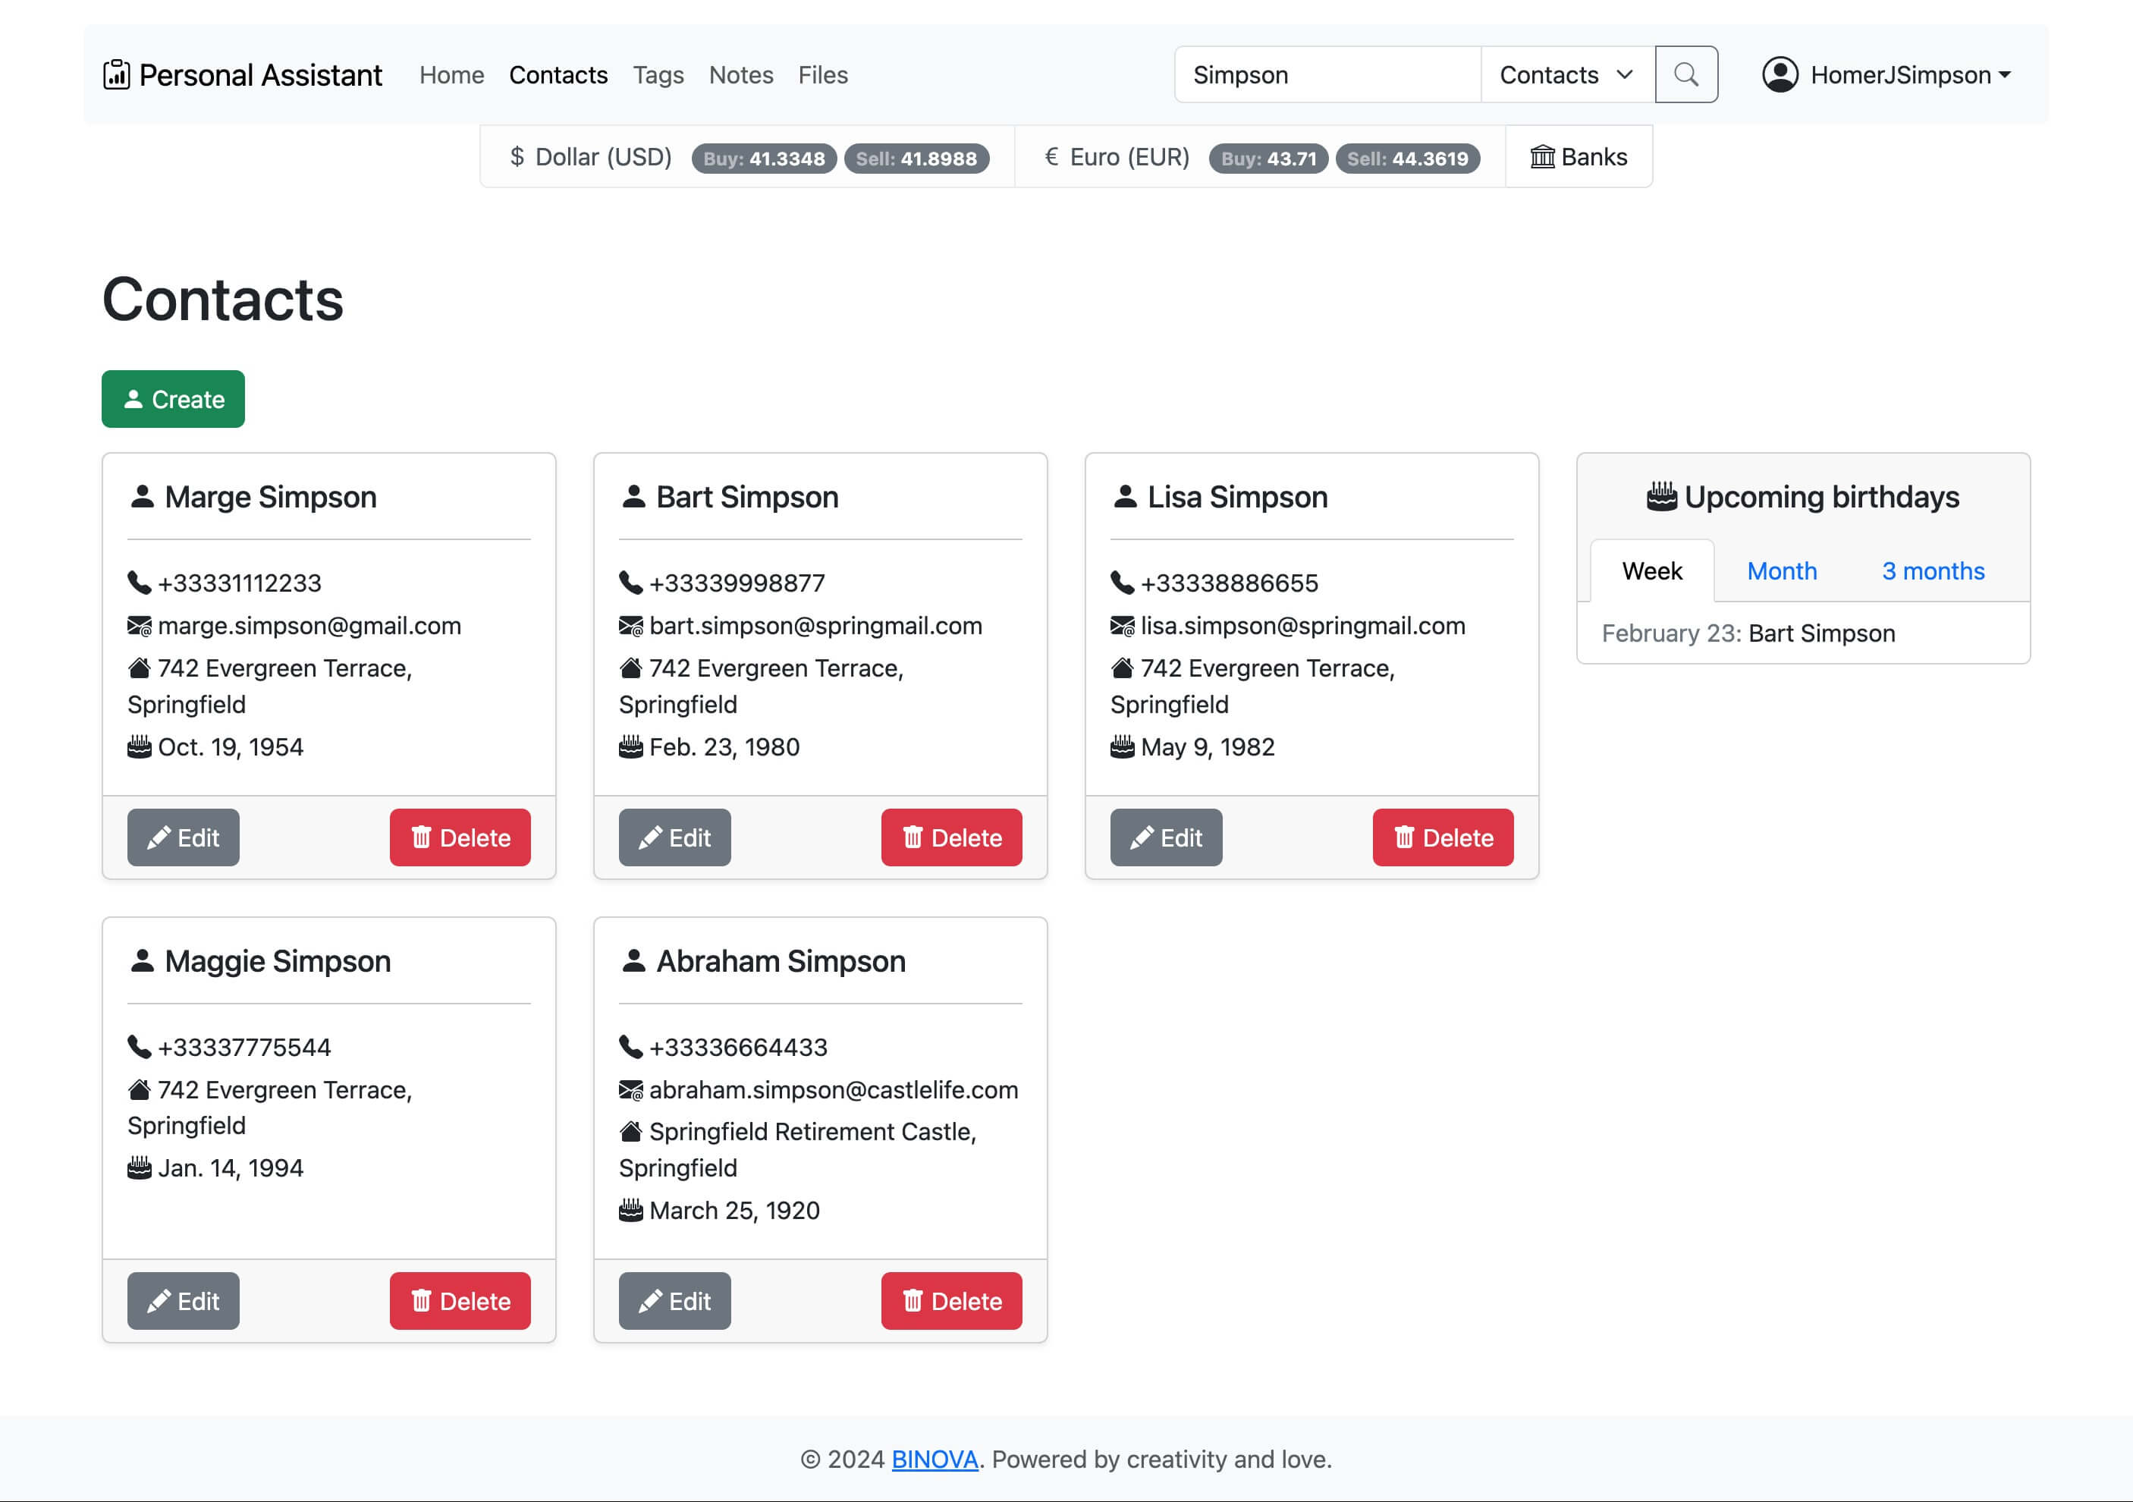The image size is (2133, 1502).
Task: Click house icon in Marge Simpson's card
Action: pyautogui.click(x=140, y=667)
